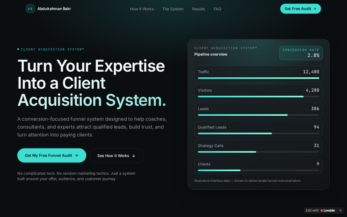347x217 pixels.
Task: Click the Qualified Leads progress bar
Action: [259, 133]
